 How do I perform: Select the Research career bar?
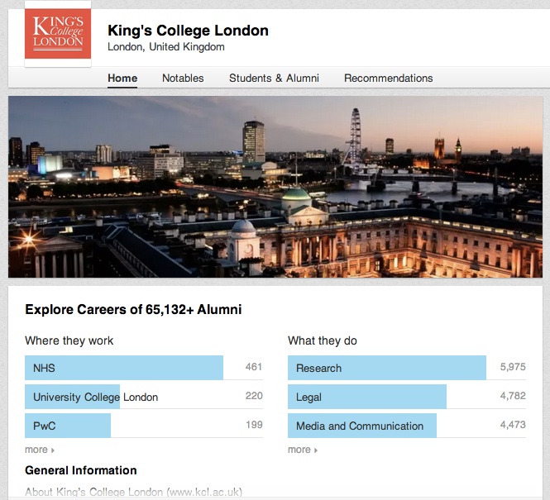387,368
